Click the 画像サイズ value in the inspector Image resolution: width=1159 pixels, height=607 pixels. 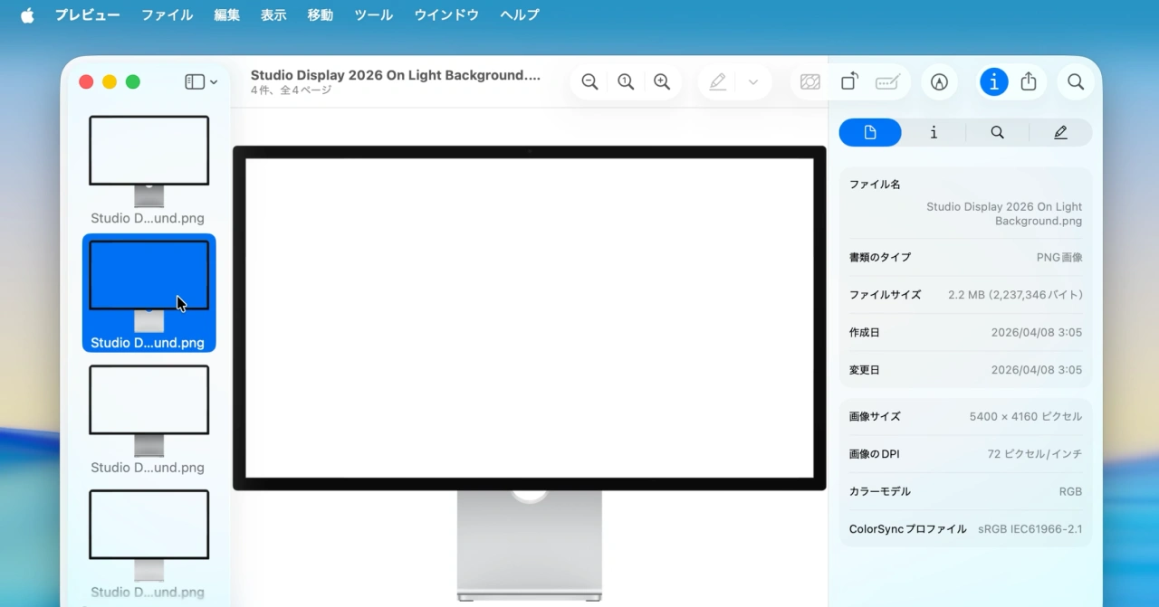pyautogui.click(x=1024, y=416)
